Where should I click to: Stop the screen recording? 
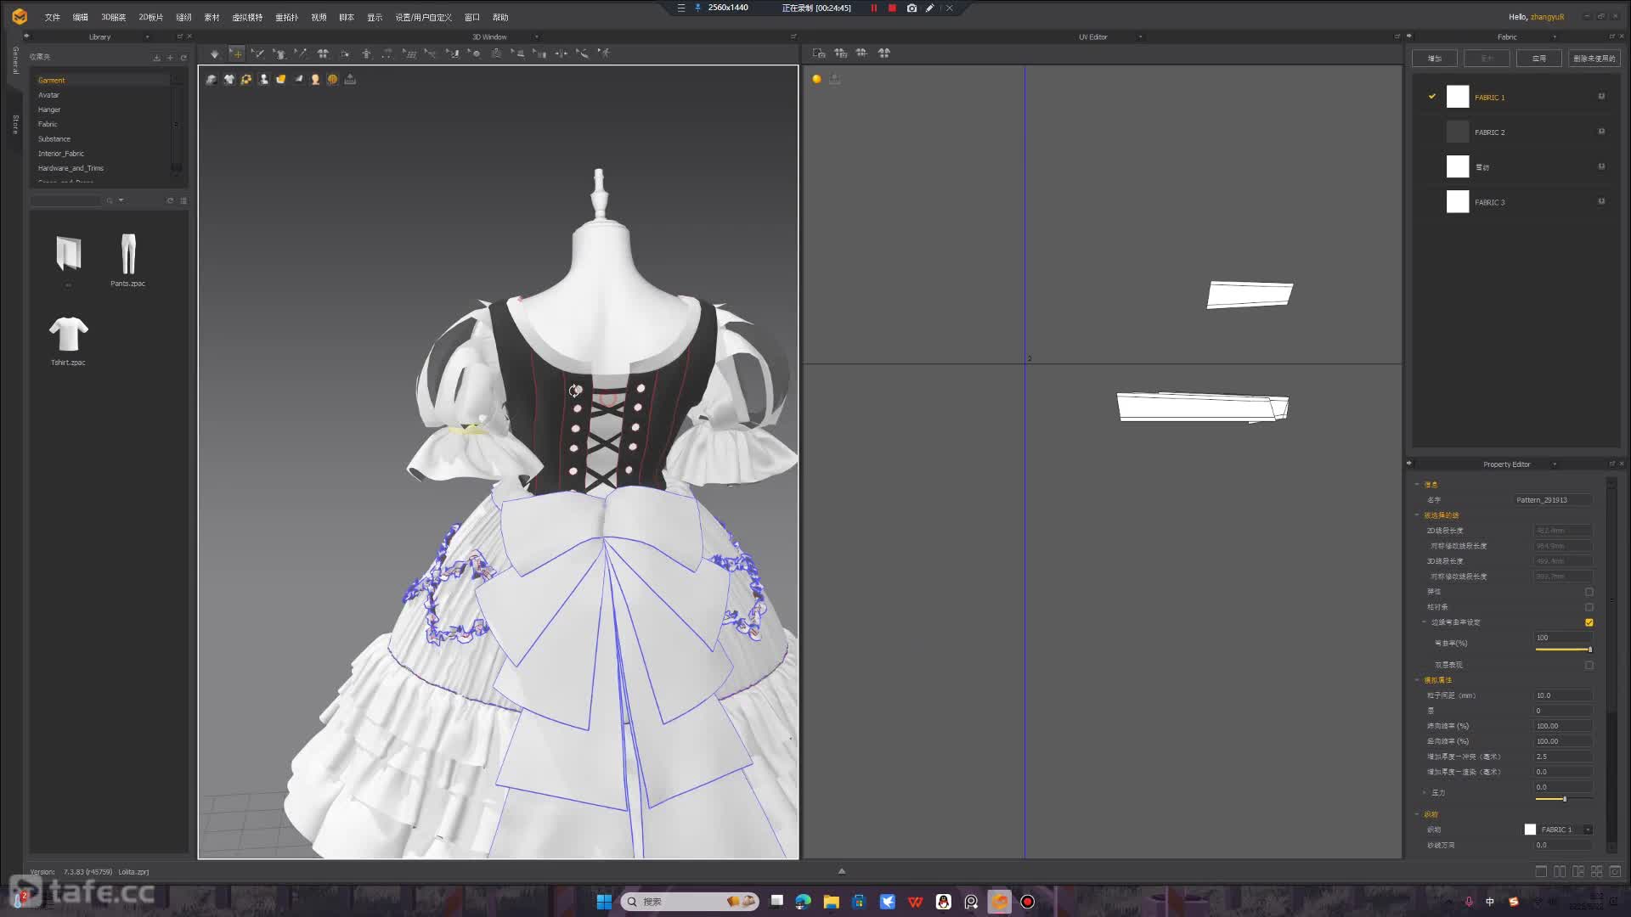tap(892, 8)
